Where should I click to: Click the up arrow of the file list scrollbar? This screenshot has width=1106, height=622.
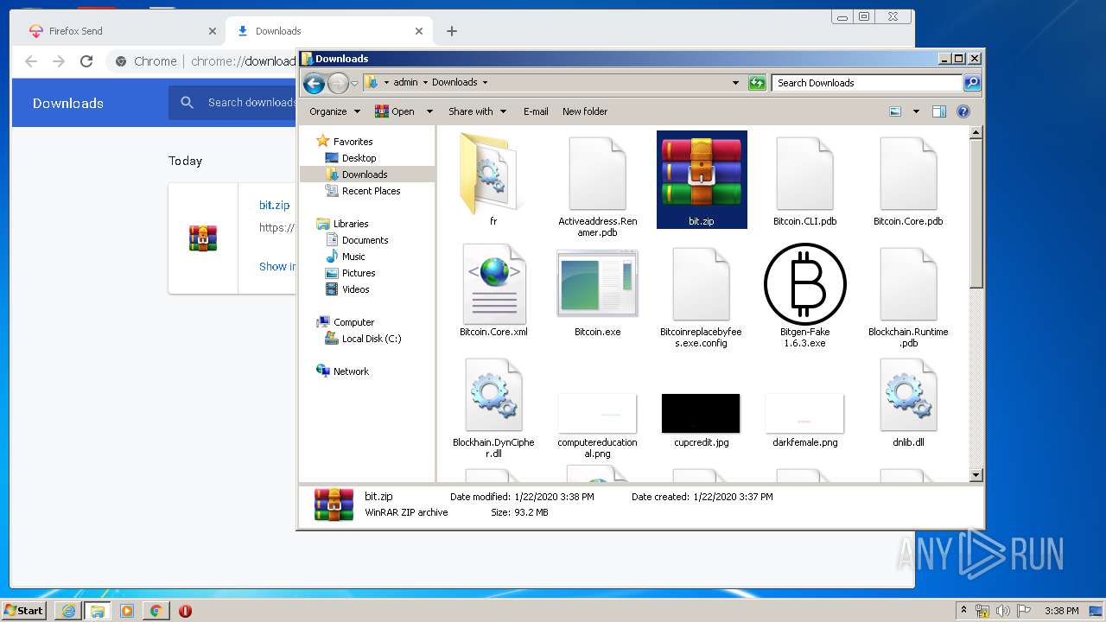point(976,133)
